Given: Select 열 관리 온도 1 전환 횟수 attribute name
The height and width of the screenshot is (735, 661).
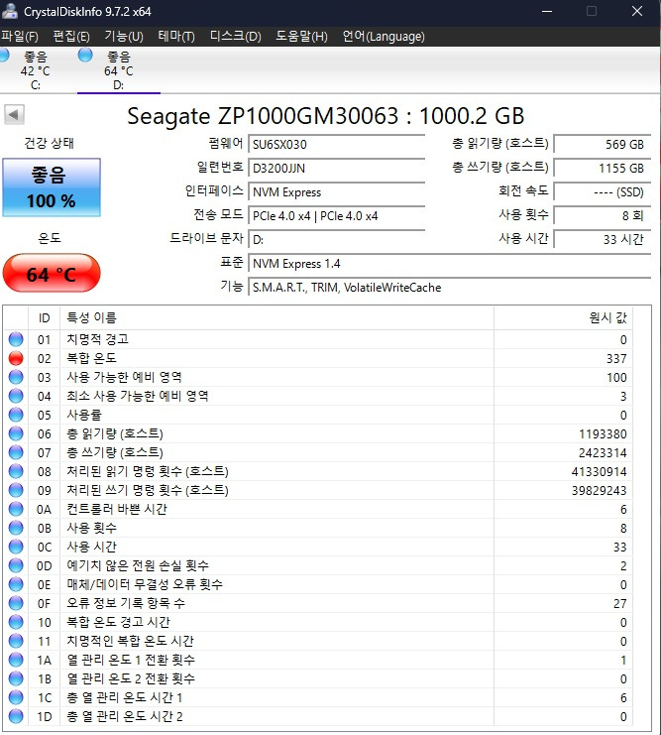Looking at the screenshot, I should pyautogui.click(x=131, y=660).
